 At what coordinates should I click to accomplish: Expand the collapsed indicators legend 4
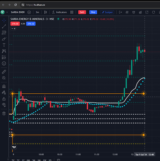pyautogui.click(x=13, y=29)
